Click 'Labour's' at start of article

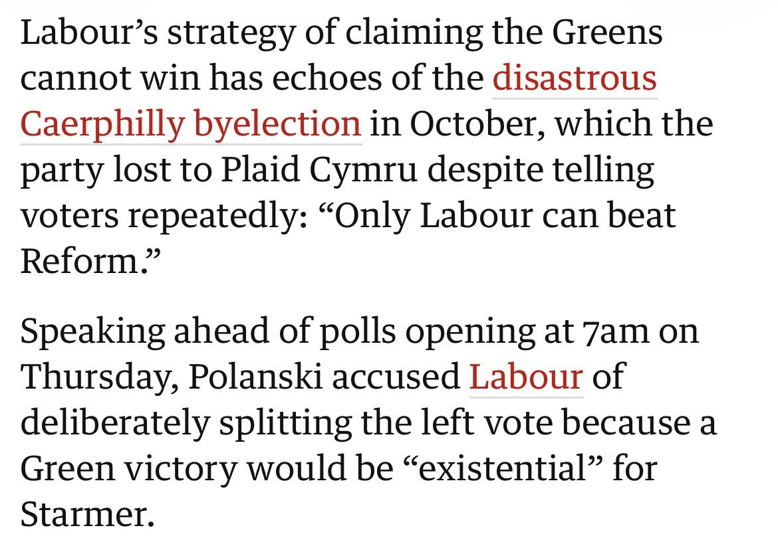pyautogui.click(x=88, y=33)
